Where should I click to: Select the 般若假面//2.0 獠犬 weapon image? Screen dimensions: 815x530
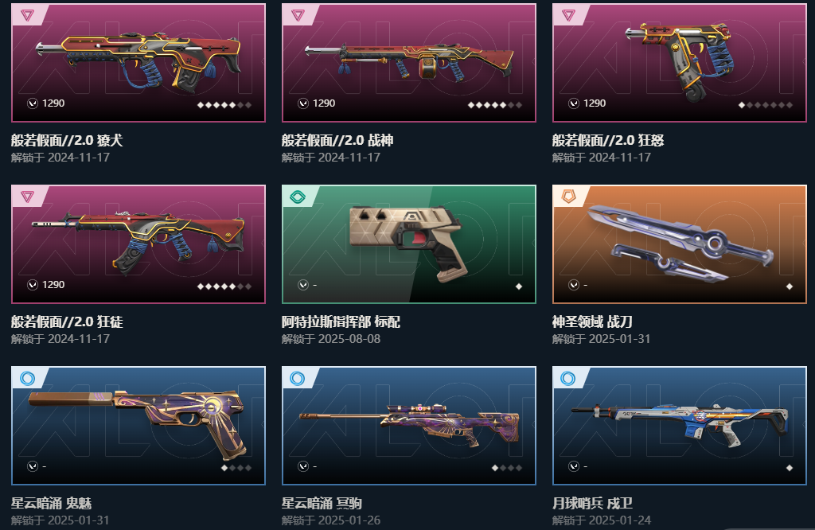[138, 59]
